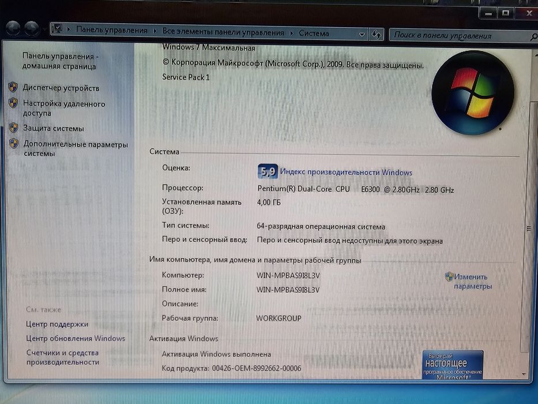Open Дополнительные параметры системы link
The image size is (538, 404).
pos(76,148)
